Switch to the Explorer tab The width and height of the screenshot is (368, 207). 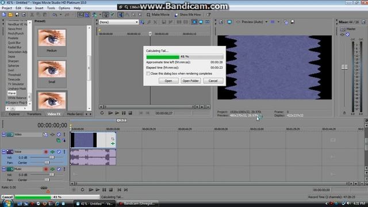14,114
